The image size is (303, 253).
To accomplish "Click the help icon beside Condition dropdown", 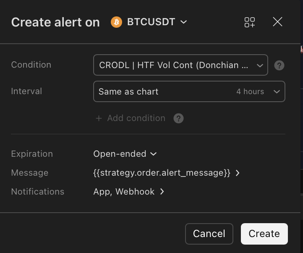I will pyautogui.click(x=279, y=65).
